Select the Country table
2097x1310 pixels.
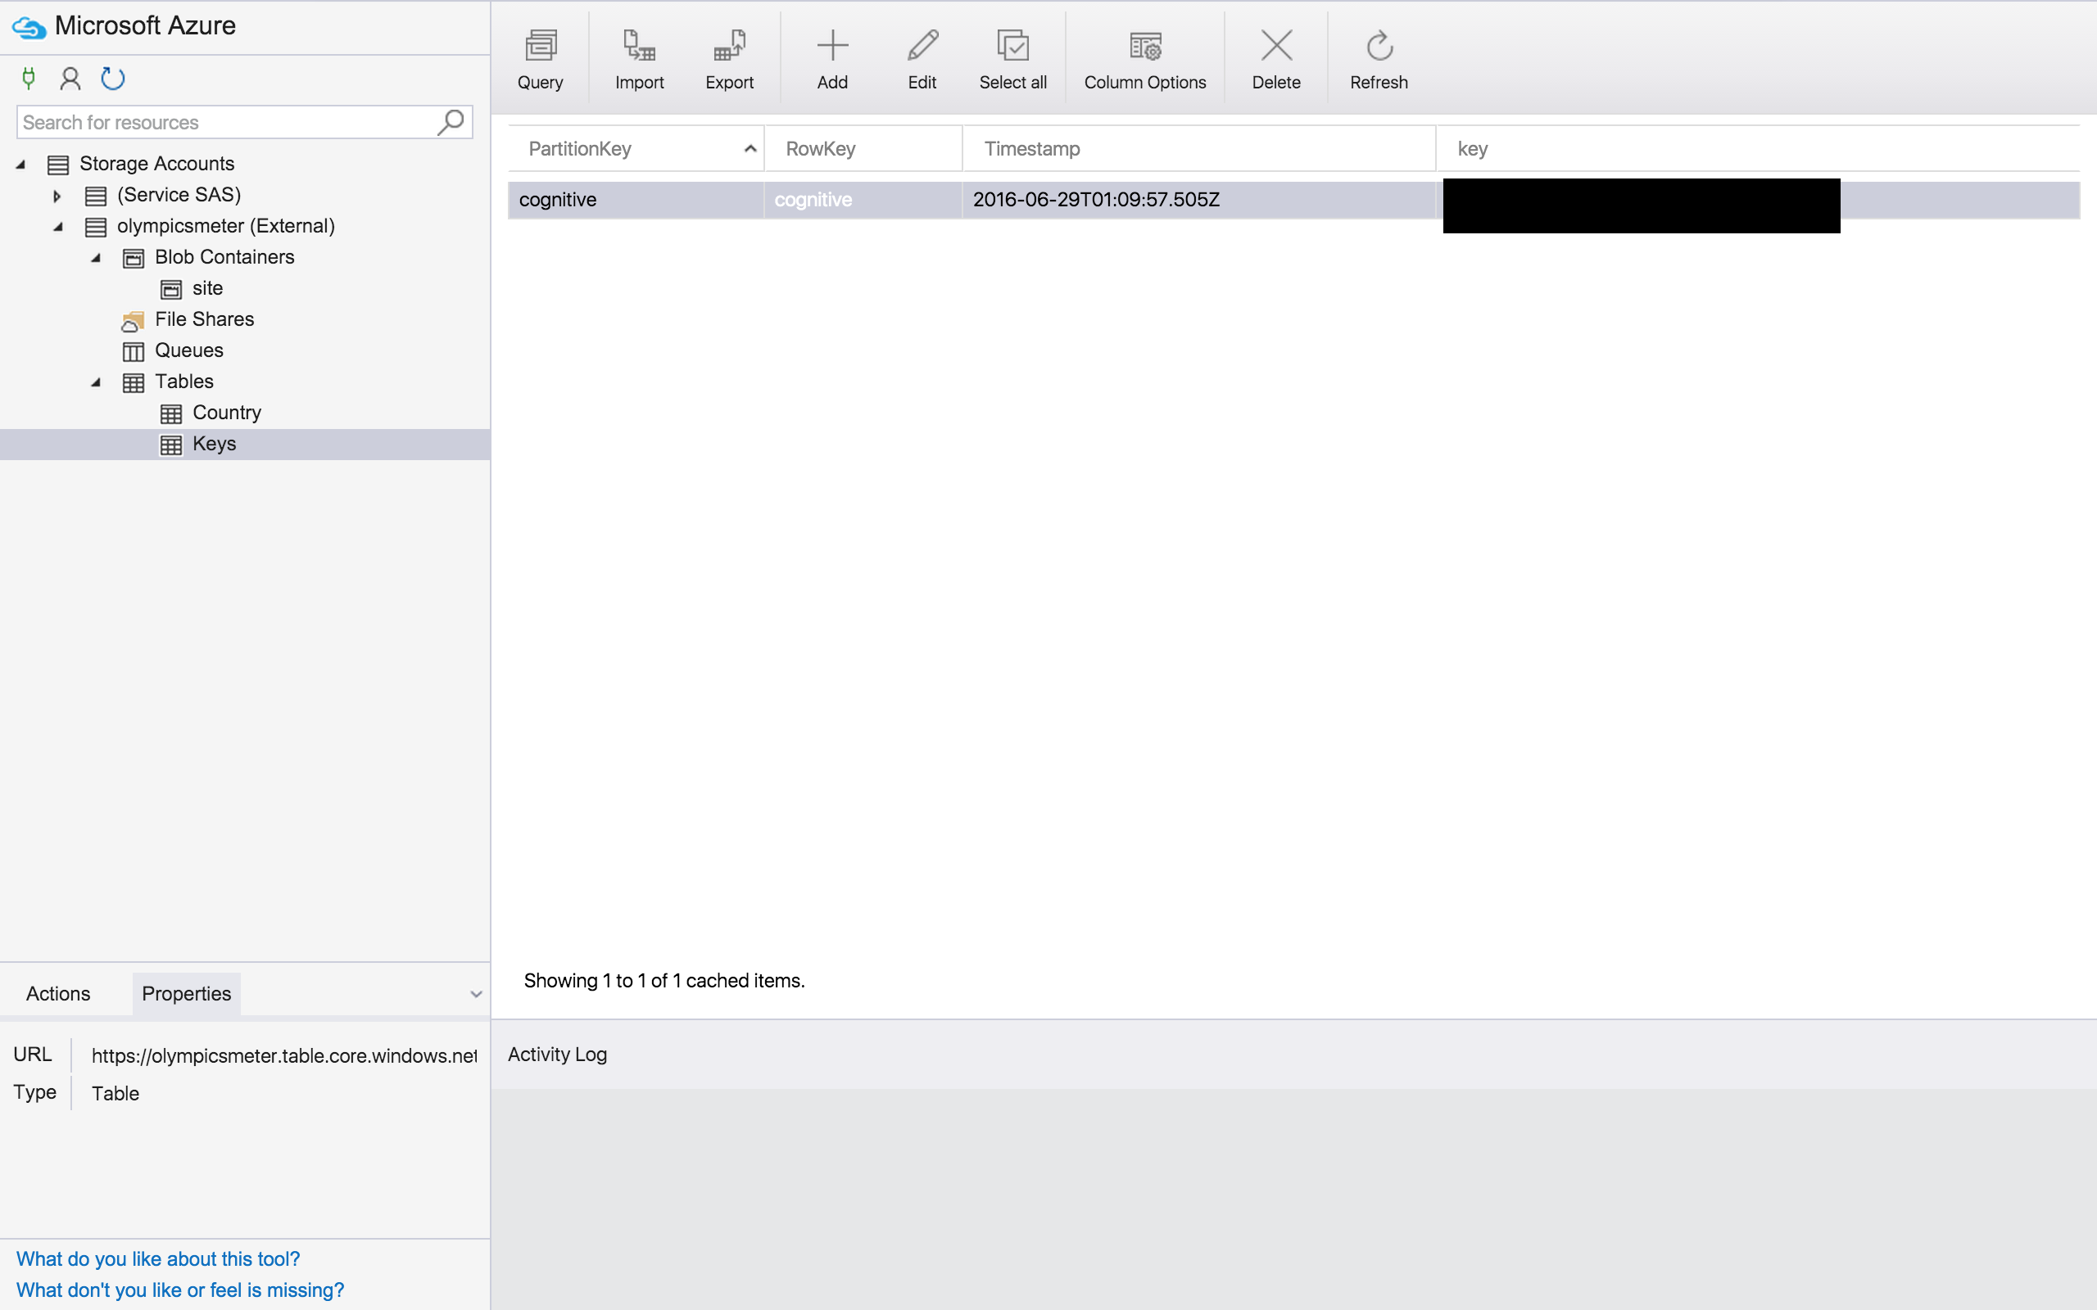pos(226,413)
